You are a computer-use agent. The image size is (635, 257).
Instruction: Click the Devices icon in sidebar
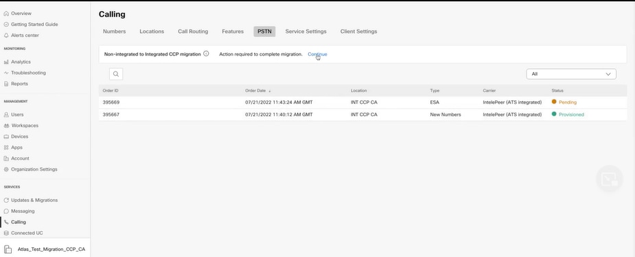click(x=6, y=137)
